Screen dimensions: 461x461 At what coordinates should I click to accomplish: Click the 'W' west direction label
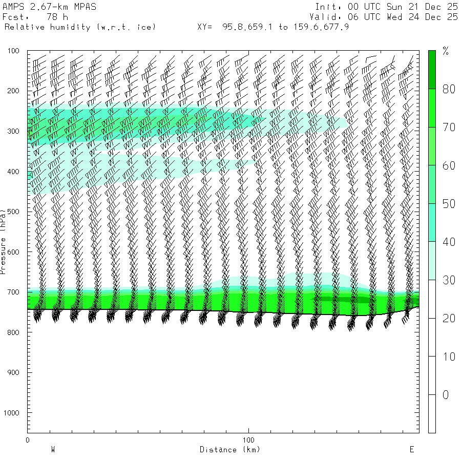click(x=53, y=450)
